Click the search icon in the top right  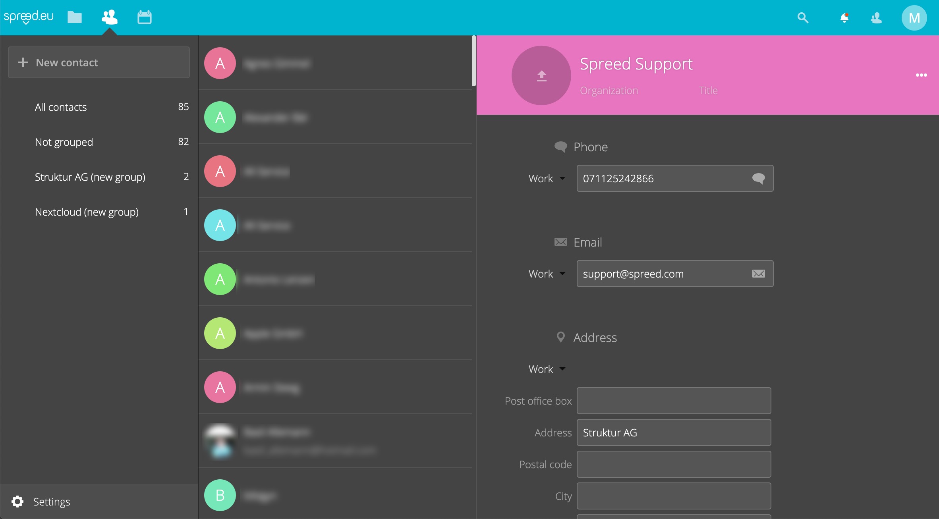pyautogui.click(x=804, y=18)
